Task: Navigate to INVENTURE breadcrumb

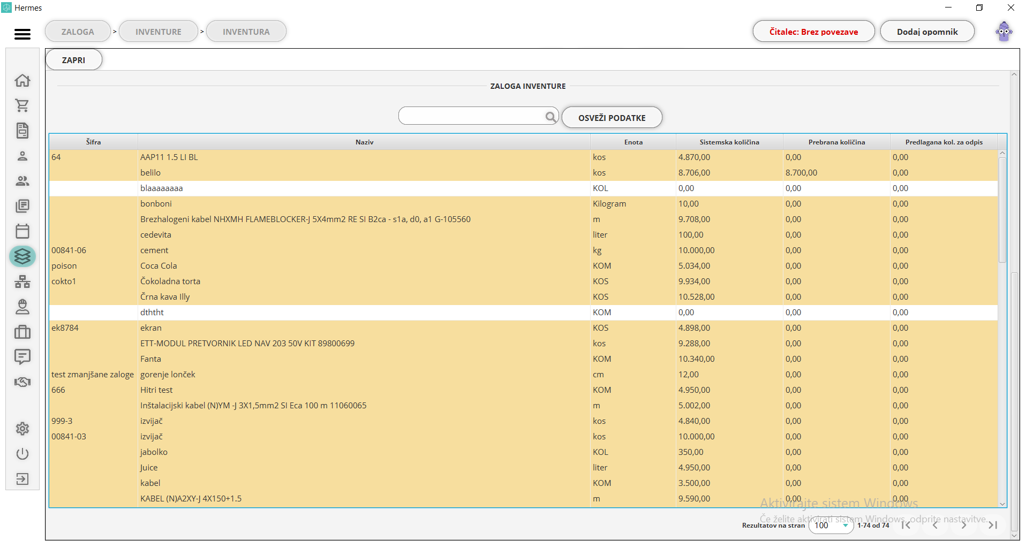Action: (159, 32)
